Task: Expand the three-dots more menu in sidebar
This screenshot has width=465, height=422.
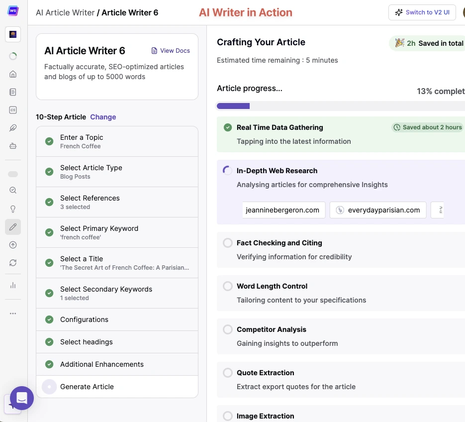Action: (13, 314)
